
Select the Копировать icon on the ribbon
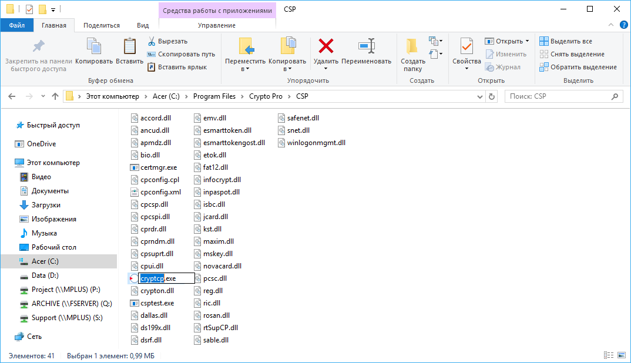[93, 46]
